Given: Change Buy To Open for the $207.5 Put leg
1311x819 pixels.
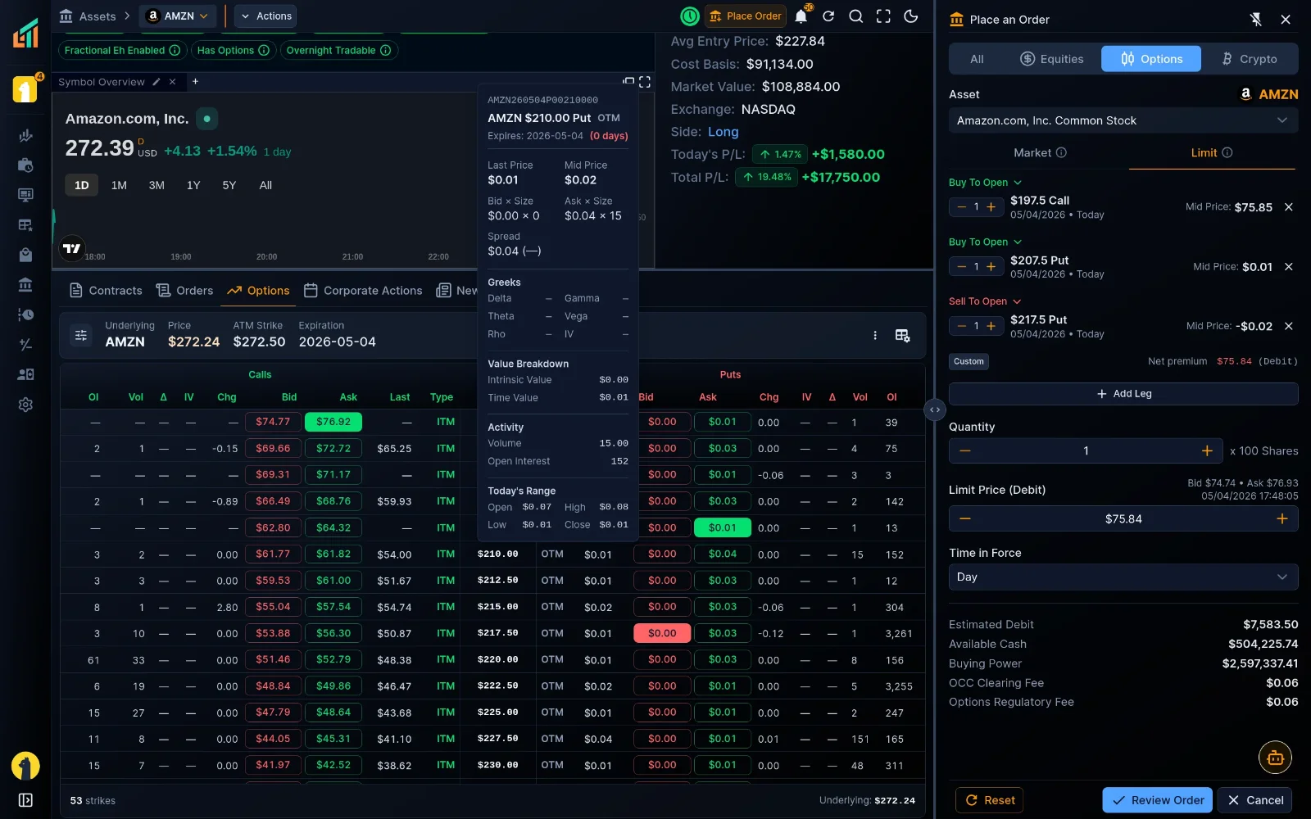Looking at the screenshot, I should (x=985, y=242).
